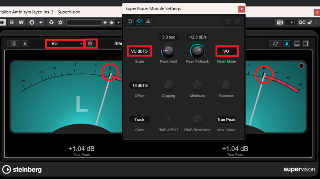Toggle the blue A button at top right
This screenshot has height=179, width=320.
tap(287, 43)
